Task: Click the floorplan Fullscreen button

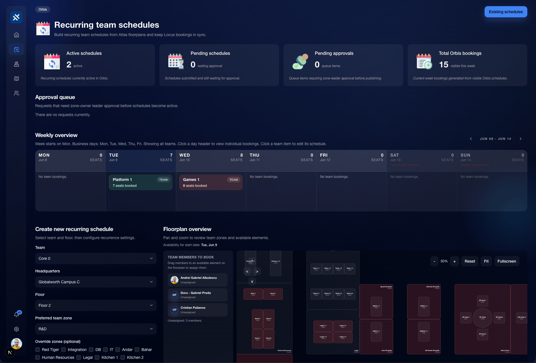Action: click(x=507, y=261)
